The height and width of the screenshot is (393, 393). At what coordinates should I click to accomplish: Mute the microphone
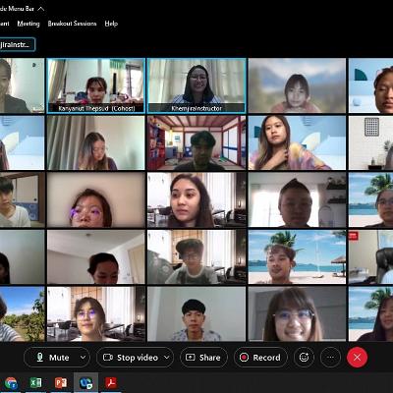coord(52,358)
